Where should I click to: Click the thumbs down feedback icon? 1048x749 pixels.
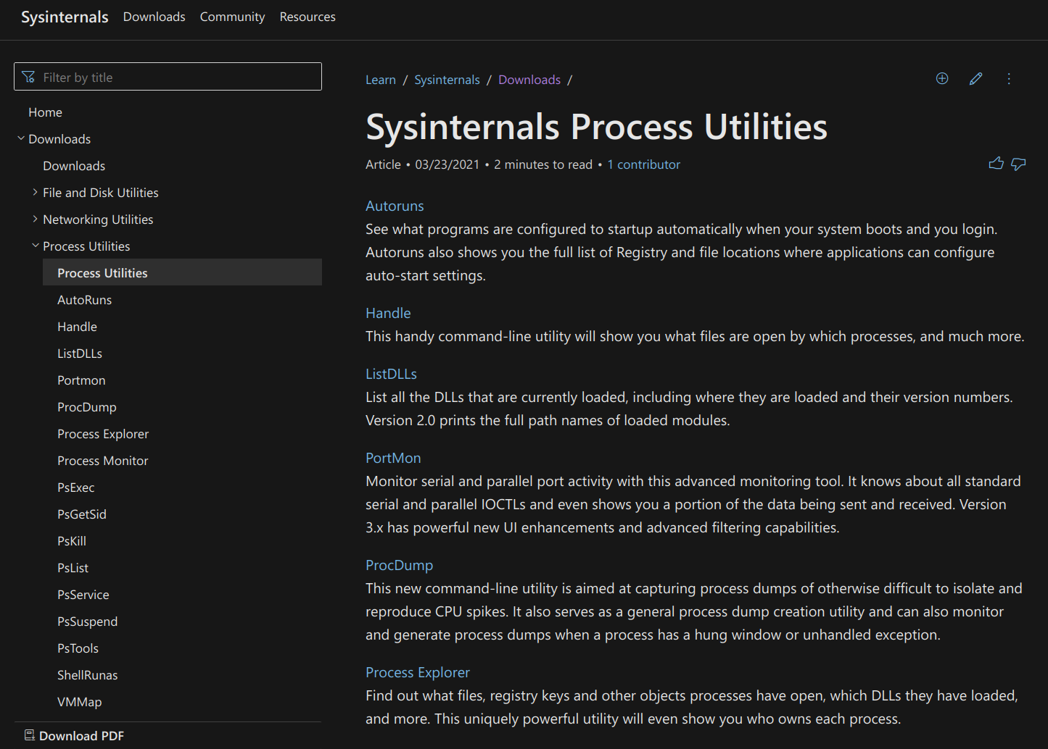(x=1018, y=164)
